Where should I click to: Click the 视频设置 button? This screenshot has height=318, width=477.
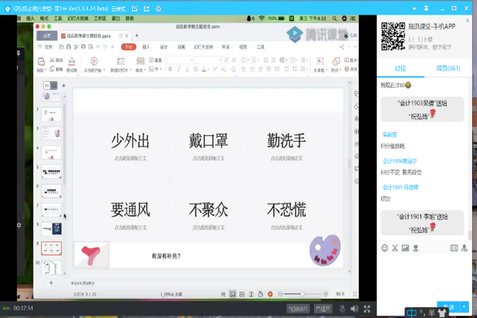[x=298, y=308]
